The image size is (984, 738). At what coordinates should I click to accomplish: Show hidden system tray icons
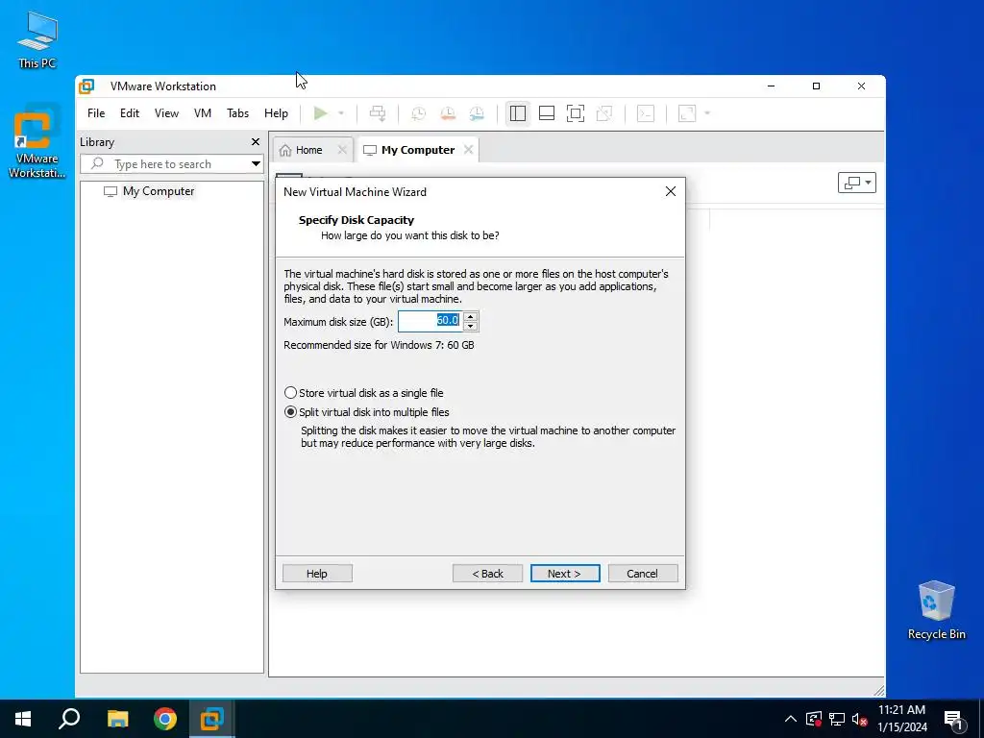(x=791, y=719)
